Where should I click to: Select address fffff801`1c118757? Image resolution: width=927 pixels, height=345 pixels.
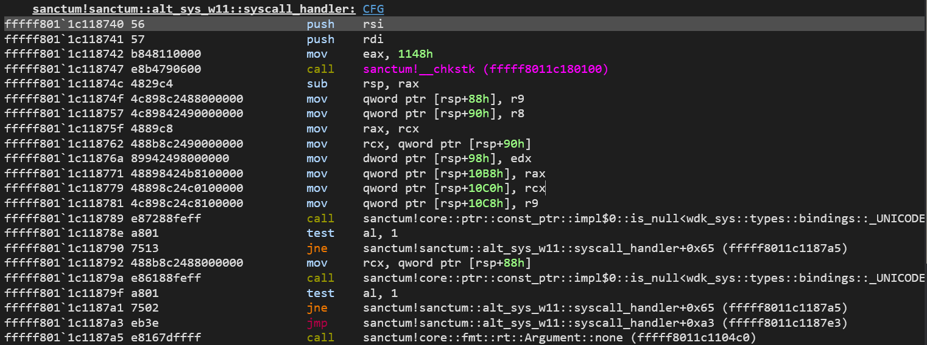click(65, 114)
